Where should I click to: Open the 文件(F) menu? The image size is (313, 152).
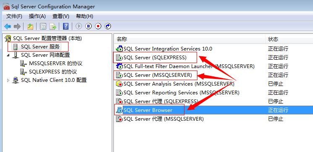pos(14,16)
